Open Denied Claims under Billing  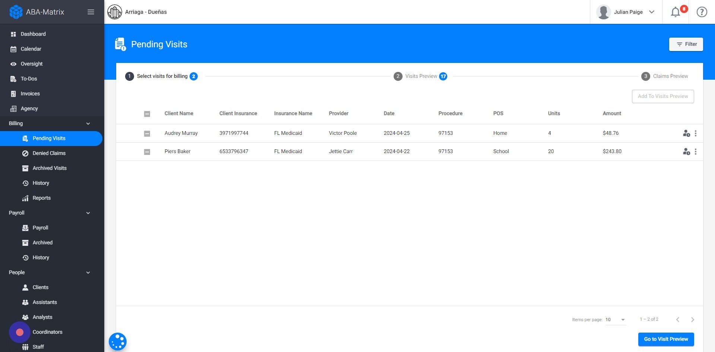pos(49,153)
